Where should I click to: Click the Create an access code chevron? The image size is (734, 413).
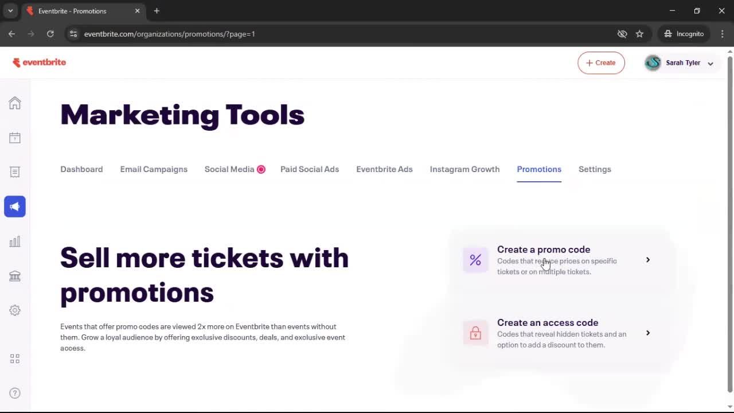(x=648, y=333)
